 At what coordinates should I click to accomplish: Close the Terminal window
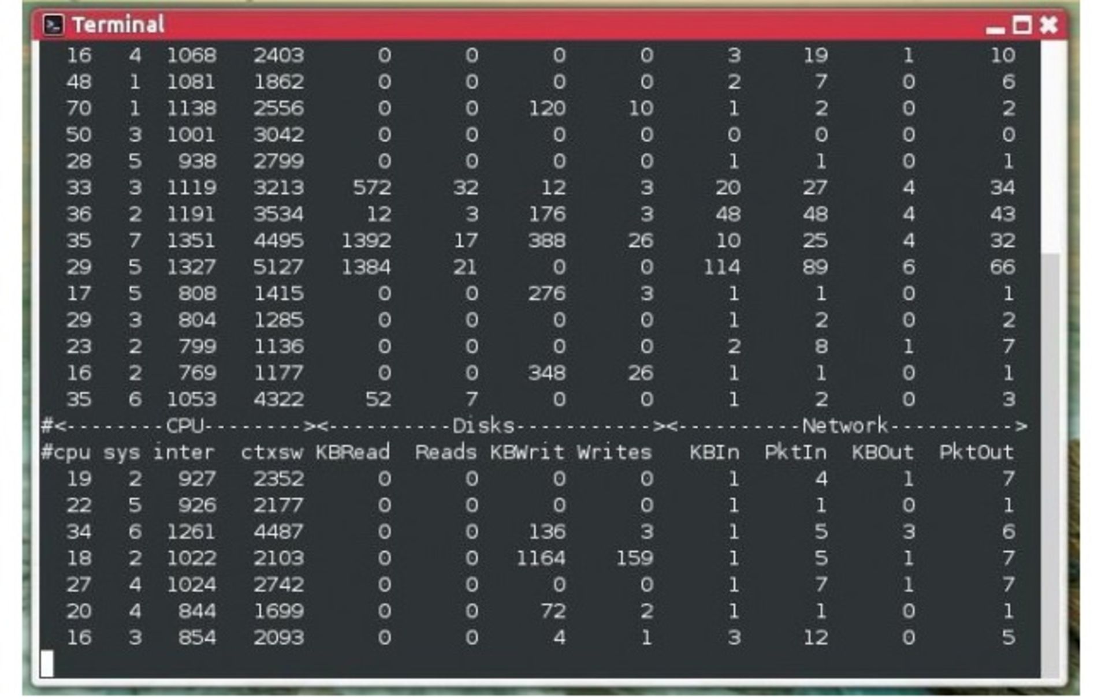pos(1048,25)
